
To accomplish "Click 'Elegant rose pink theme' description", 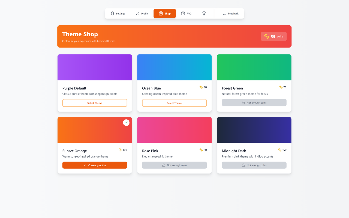I will 157,156.
